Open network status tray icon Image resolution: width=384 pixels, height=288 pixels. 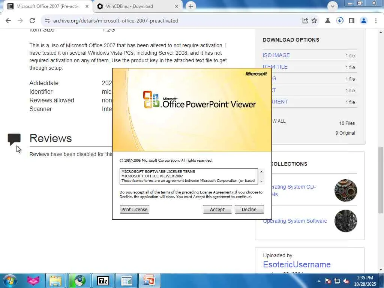(x=337, y=281)
